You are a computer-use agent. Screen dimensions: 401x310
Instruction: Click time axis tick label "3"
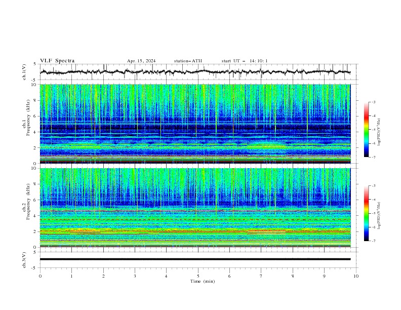(135, 276)
